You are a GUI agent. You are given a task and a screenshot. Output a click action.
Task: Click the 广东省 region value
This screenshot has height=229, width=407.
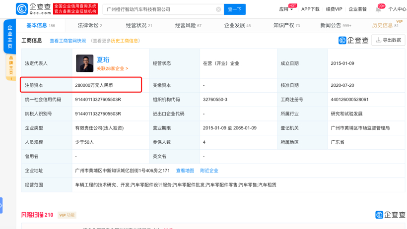(338, 142)
